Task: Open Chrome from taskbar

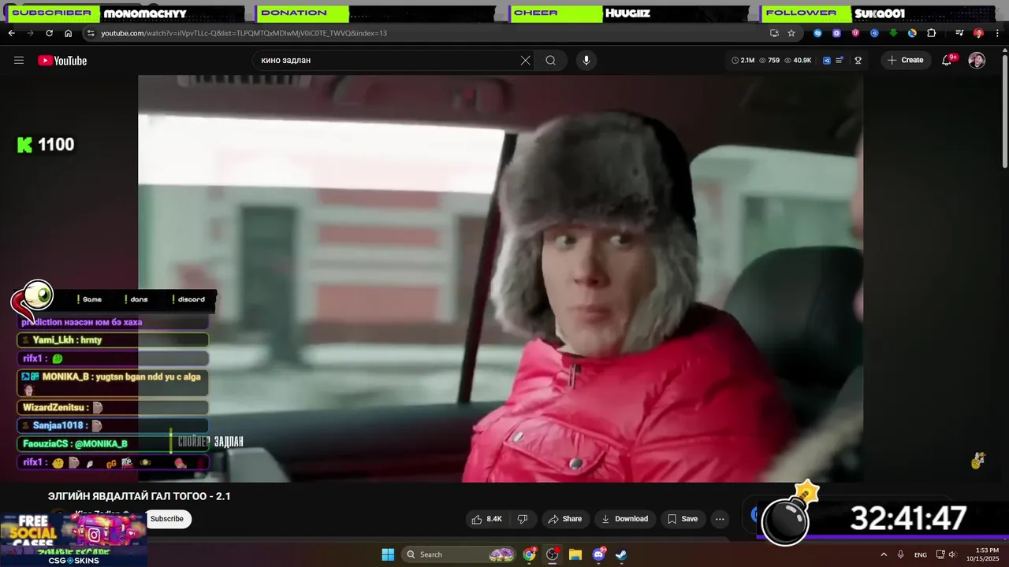Action: pyautogui.click(x=530, y=554)
